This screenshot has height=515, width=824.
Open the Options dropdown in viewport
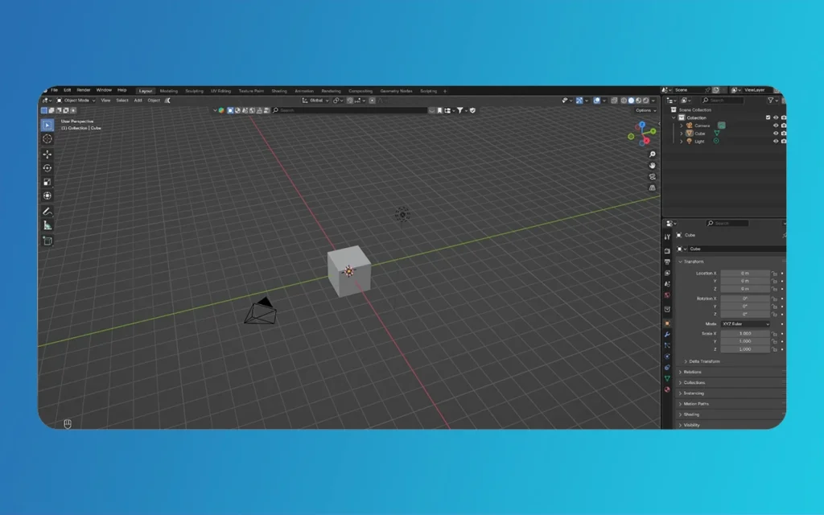click(646, 110)
